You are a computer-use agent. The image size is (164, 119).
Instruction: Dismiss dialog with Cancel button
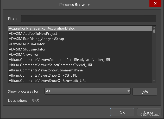click(149, 112)
